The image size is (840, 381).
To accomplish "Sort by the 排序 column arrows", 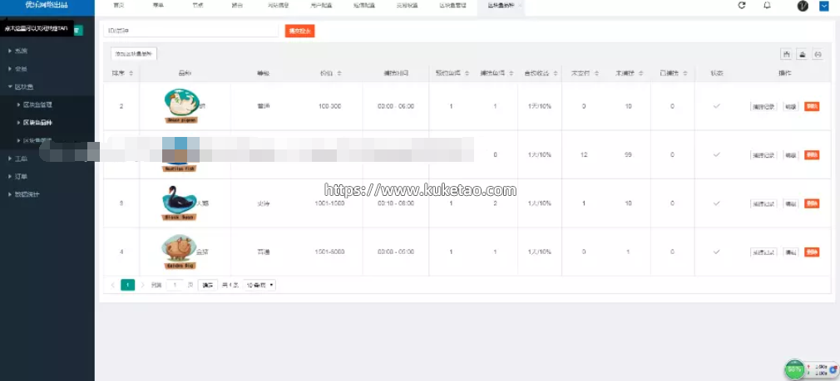I will pyautogui.click(x=131, y=73).
